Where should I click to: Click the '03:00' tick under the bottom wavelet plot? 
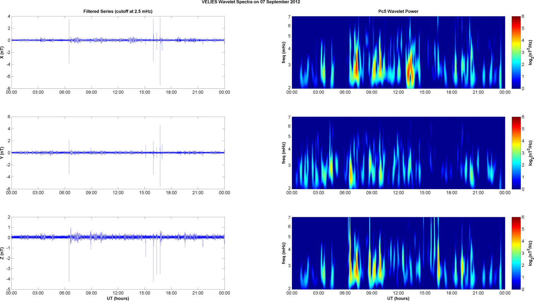318,293
